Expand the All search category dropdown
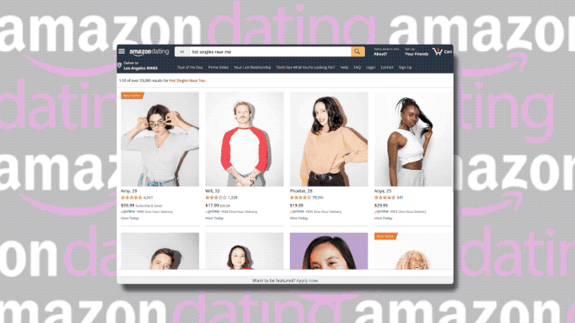This screenshot has width=575, height=323. point(182,52)
